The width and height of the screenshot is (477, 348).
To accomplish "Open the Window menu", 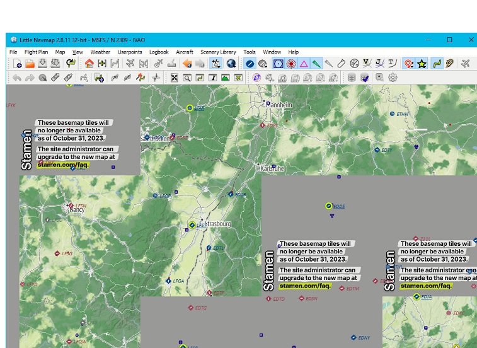I will pyautogui.click(x=272, y=52).
